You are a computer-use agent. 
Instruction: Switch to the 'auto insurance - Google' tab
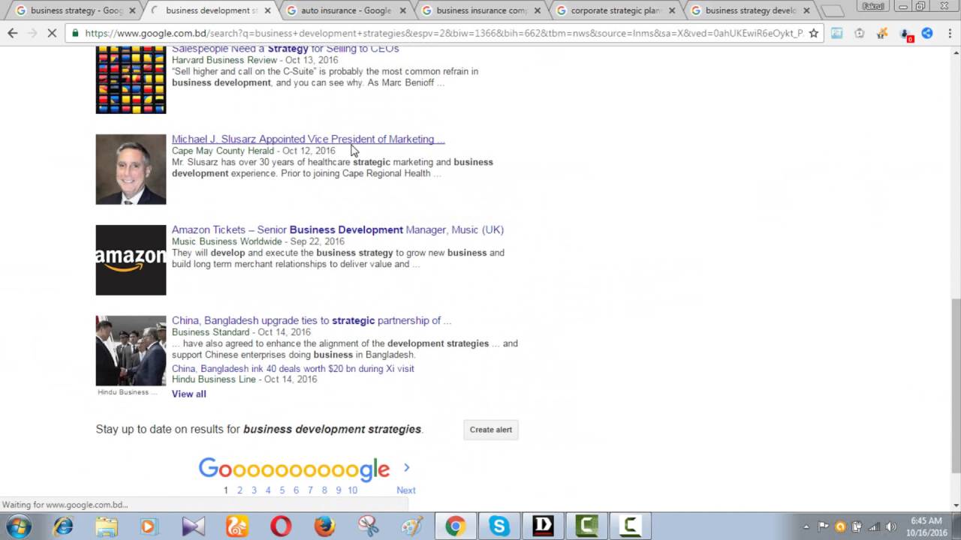(x=346, y=10)
